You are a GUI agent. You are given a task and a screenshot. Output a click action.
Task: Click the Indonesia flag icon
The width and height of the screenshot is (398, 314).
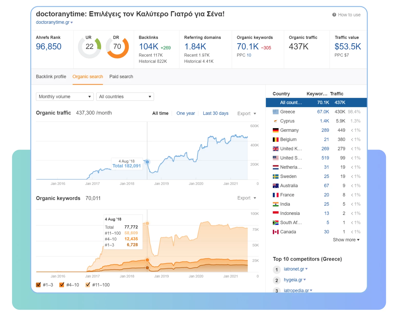276,213
